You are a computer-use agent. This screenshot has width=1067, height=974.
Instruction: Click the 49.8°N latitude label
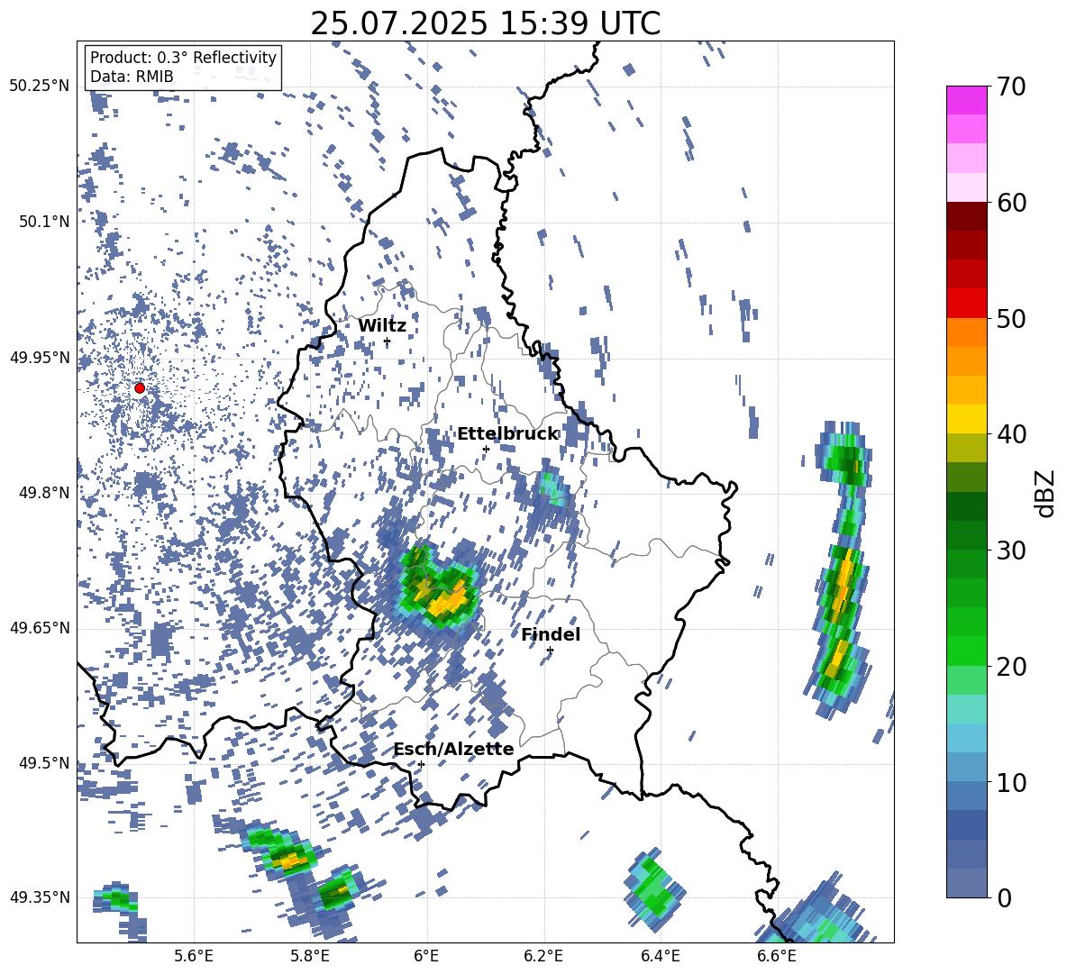[x=45, y=493]
